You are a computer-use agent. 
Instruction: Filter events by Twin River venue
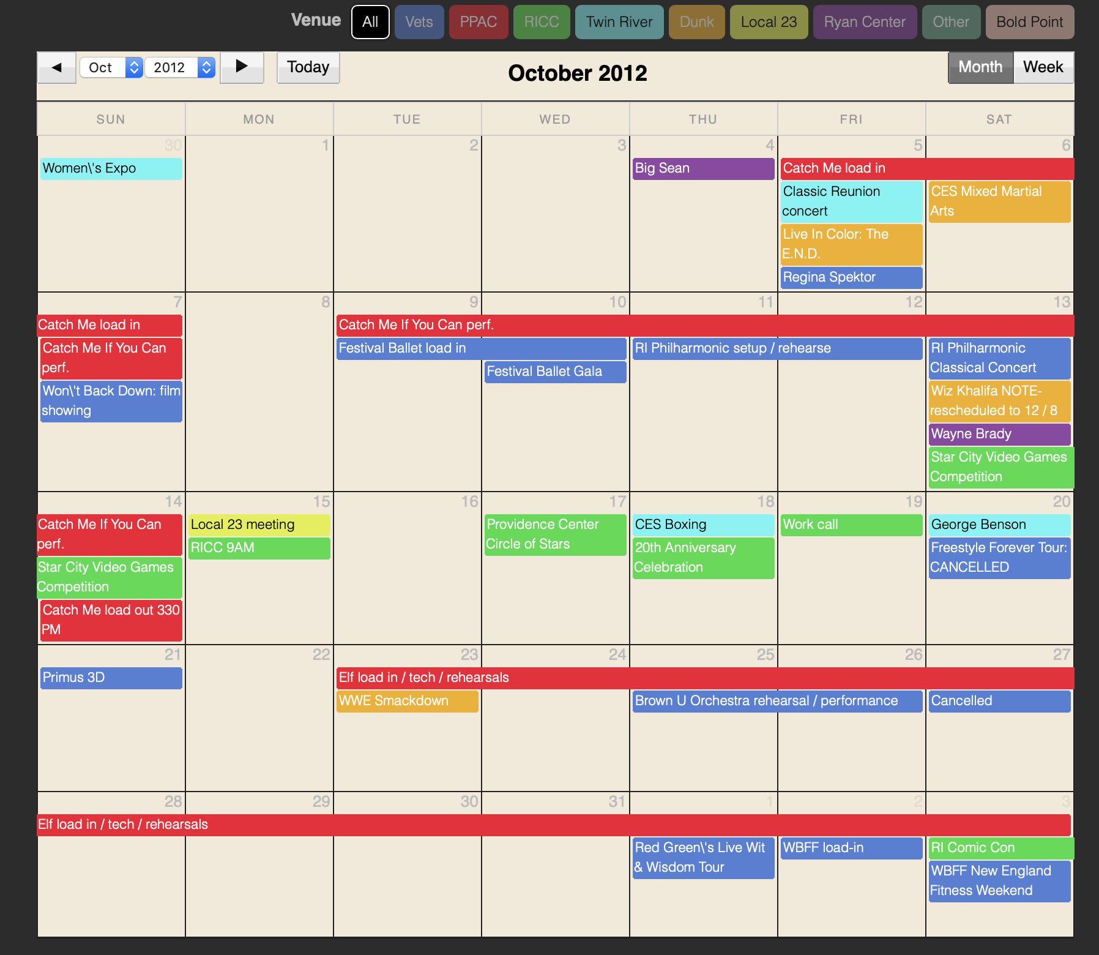619,22
